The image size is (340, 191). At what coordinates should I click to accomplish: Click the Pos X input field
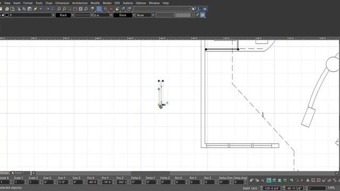pos(92,183)
